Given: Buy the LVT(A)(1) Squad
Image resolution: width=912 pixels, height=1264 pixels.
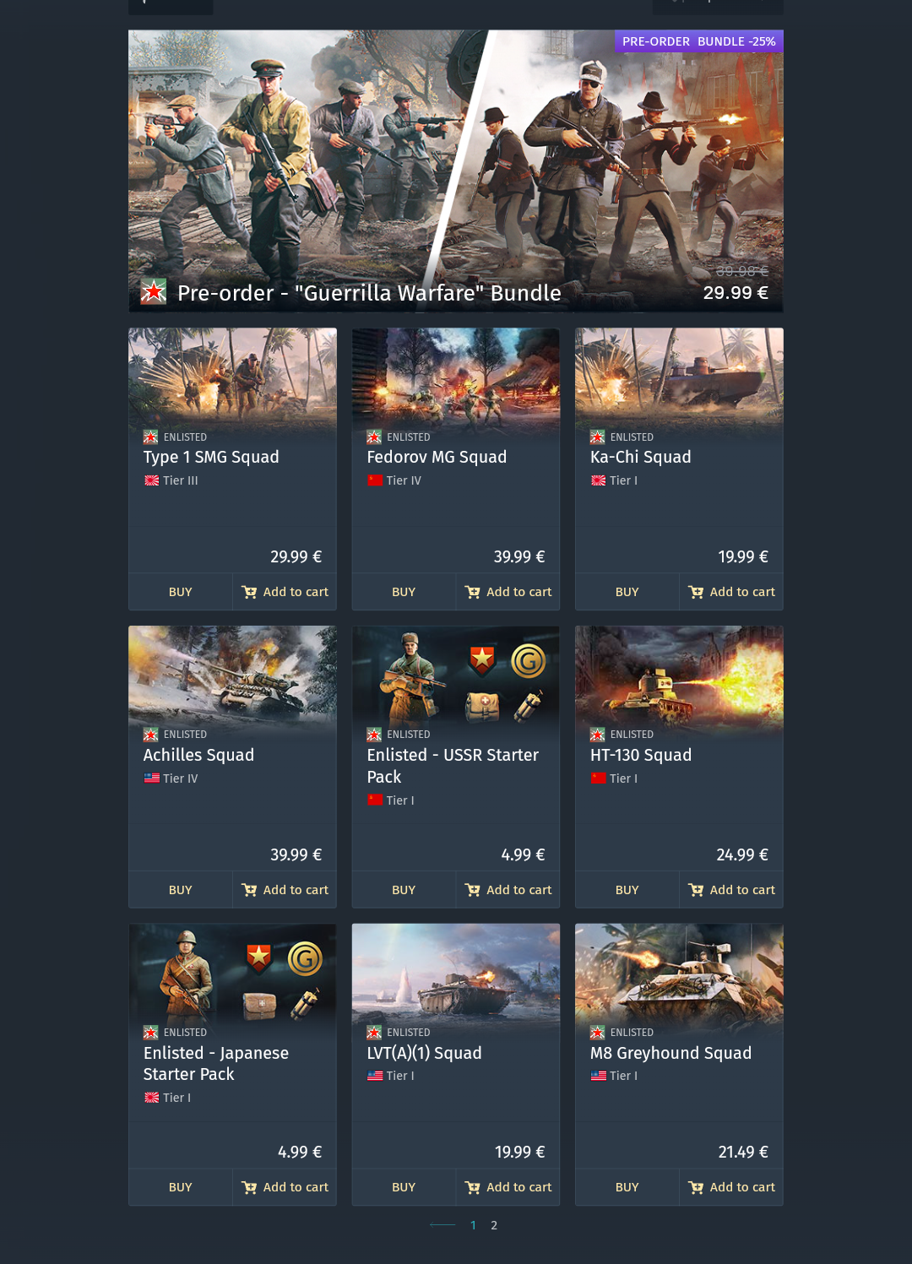Looking at the screenshot, I should point(404,1187).
